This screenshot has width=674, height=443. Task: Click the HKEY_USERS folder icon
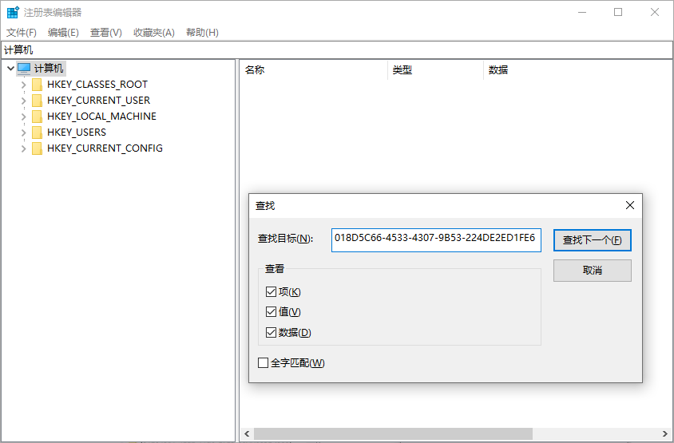(38, 133)
